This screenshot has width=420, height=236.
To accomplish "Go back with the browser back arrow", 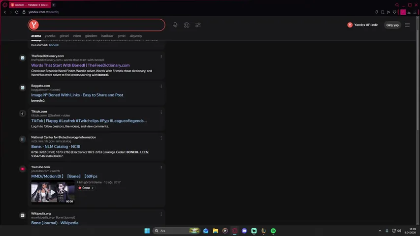I will (x=5, y=12).
